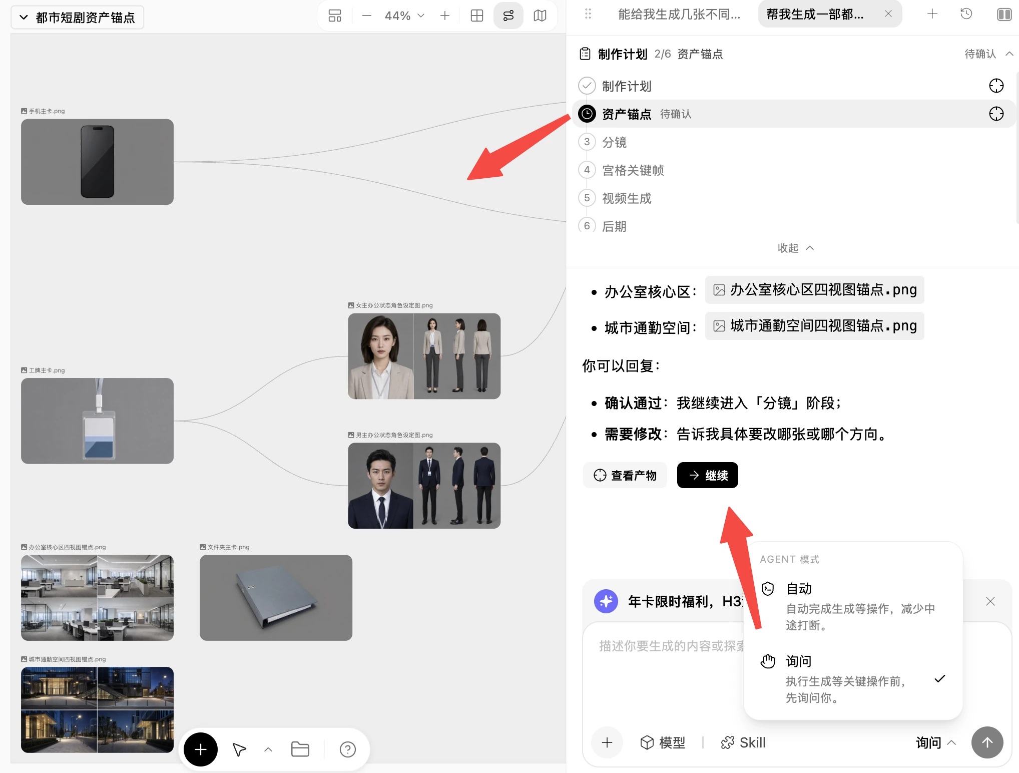Toggle the connection flow view icon
Screen dimensions: 1019x773
(x=508, y=16)
